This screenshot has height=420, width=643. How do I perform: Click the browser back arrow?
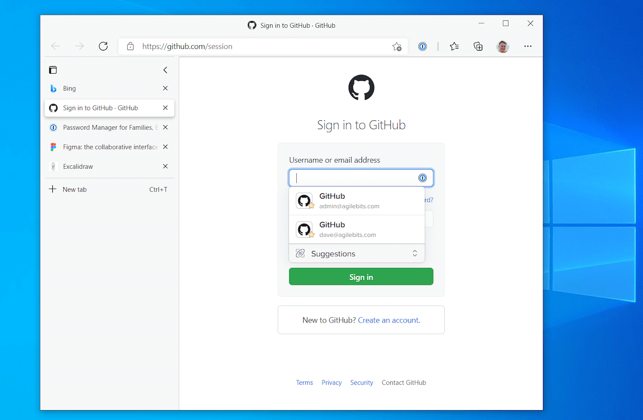click(55, 47)
